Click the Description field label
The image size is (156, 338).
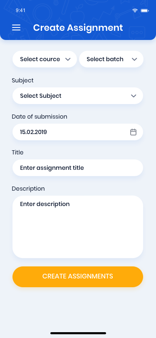click(28, 189)
